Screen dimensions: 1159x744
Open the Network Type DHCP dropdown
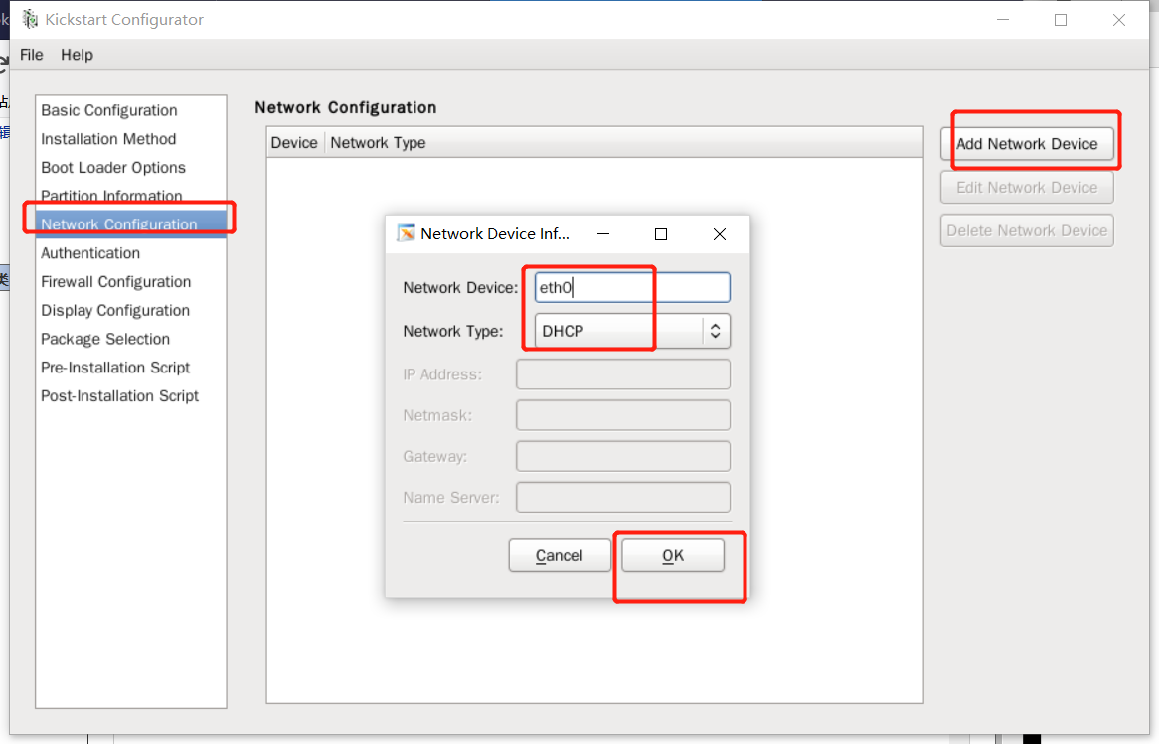click(632, 331)
